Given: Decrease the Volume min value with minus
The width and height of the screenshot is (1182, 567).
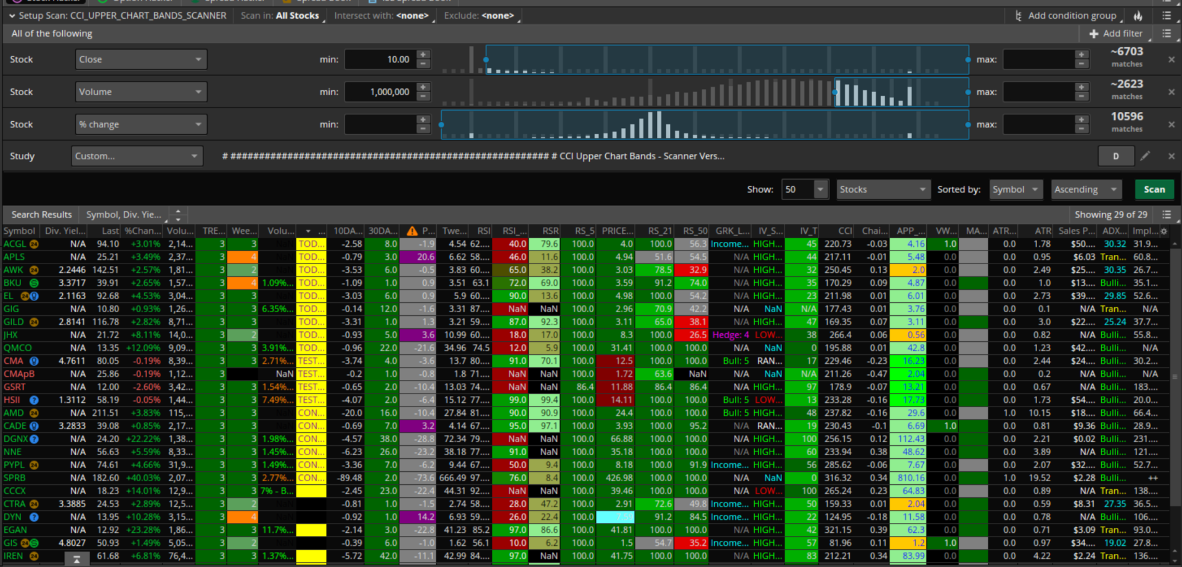Looking at the screenshot, I should pyautogui.click(x=423, y=96).
